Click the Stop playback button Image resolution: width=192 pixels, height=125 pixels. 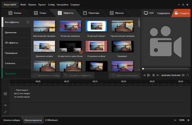[x=154, y=75]
